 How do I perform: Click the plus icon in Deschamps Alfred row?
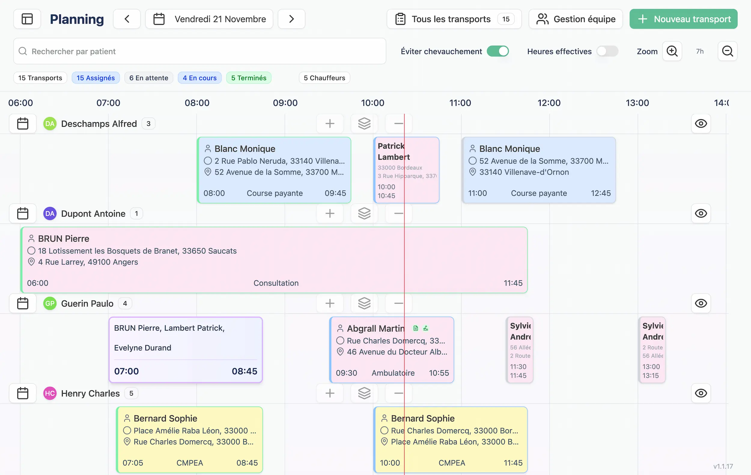point(330,123)
